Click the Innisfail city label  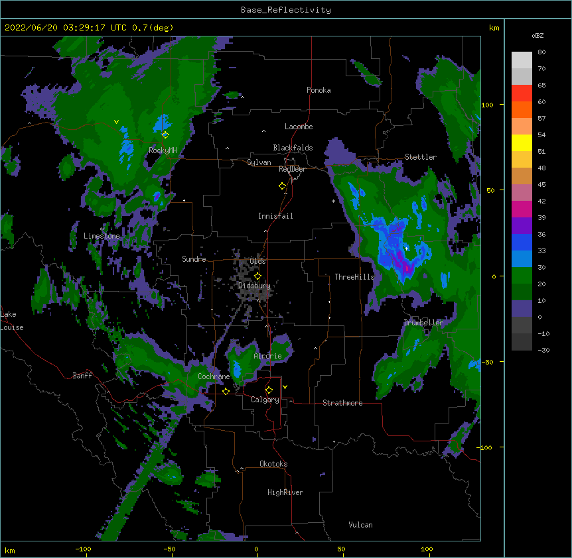(275, 216)
